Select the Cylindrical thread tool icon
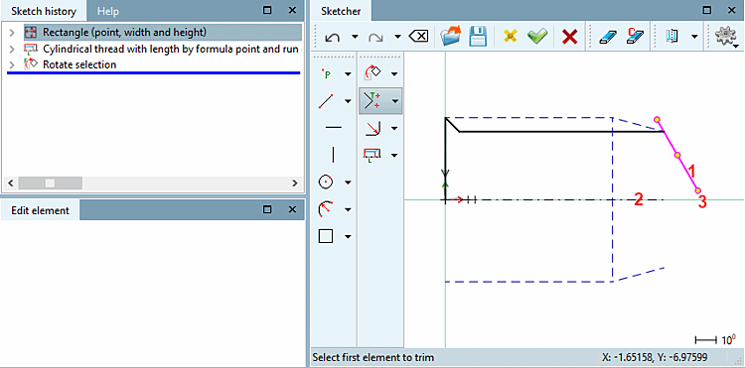The width and height of the screenshot is (745, 368). [372, 155]
